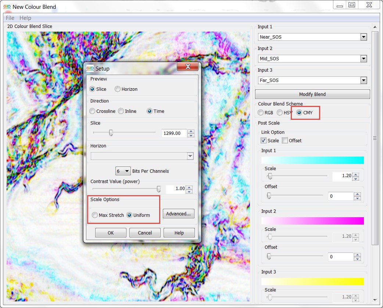Image resolution: width=383 pixels, height=308 pixels.
Task: Increase Input 1 Offset with up arrow
Action: click(x=357, y=194)
